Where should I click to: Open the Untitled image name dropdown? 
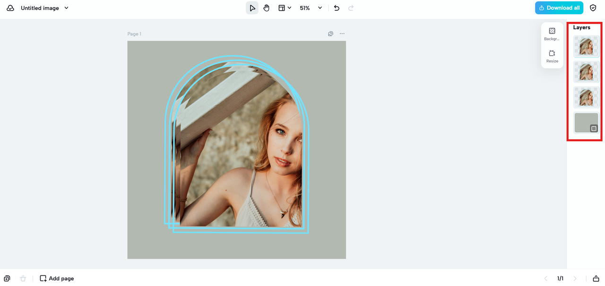click(x=45, y=8)
